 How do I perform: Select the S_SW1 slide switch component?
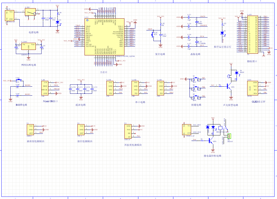tap(30, 12)
